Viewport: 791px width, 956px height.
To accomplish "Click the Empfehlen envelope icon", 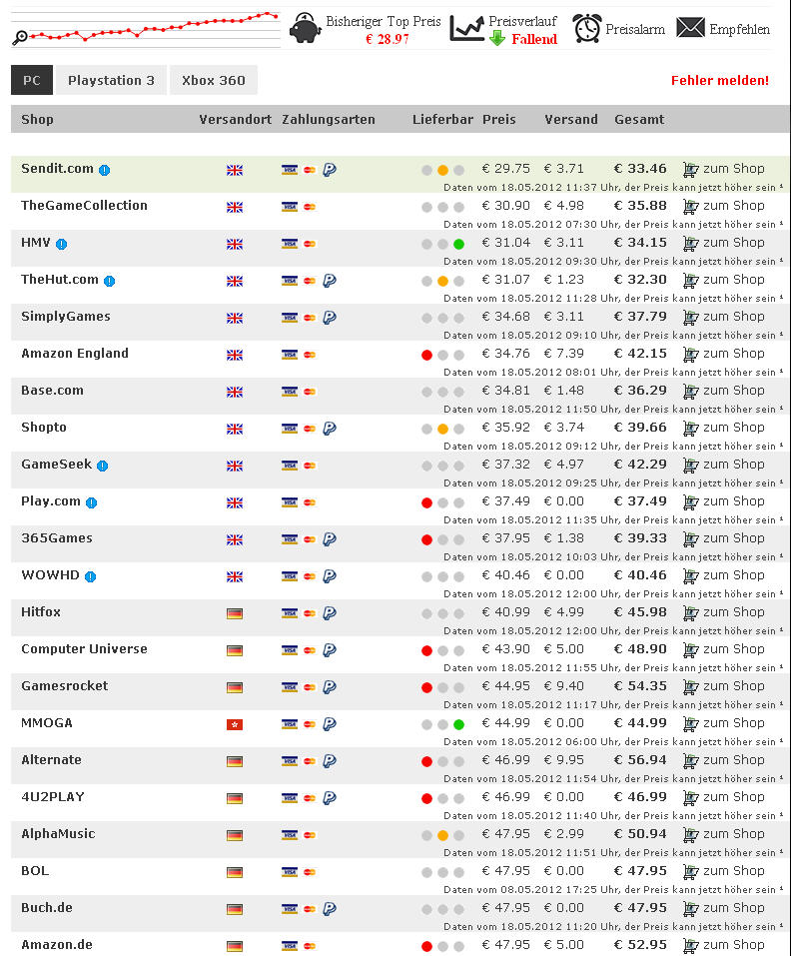I will pyautogui.click(x=690, y=28).
